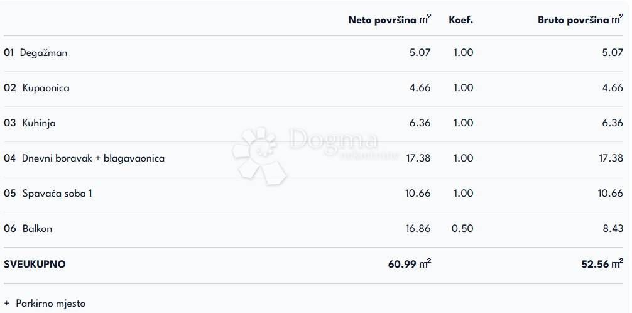Viewport: 632px width, 313px height.
Task: Select the 02 Kupaonica row label
Action: click(x=37, y=88)
